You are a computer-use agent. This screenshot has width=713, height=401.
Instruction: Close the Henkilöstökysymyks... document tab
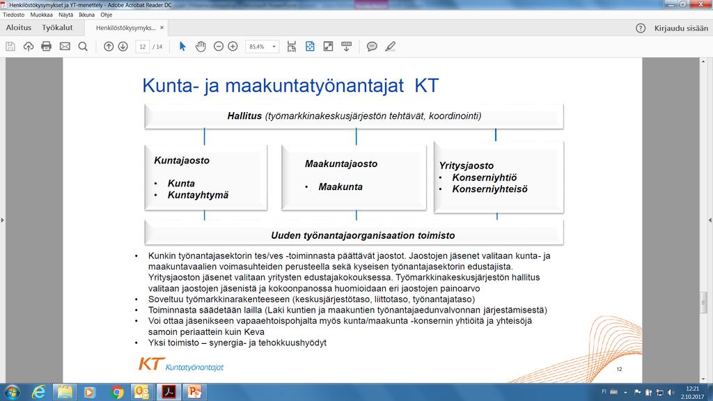162,28
